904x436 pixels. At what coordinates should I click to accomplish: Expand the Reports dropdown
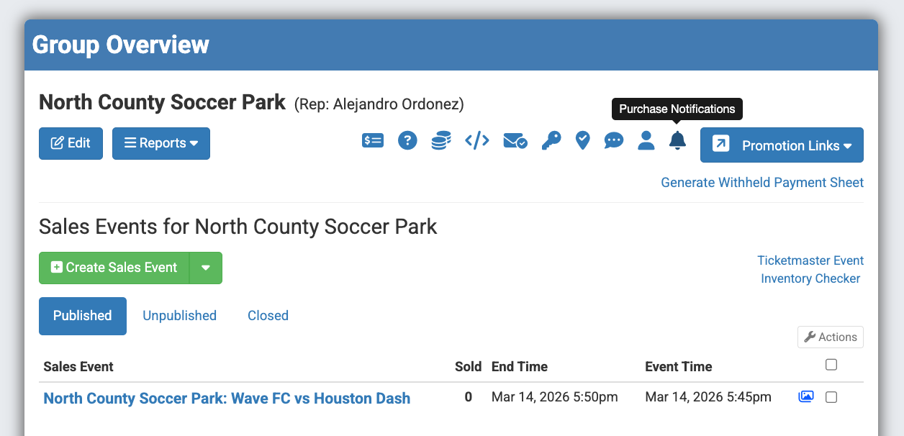pos(161,143)
